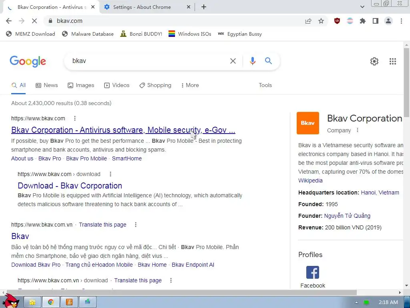Open options for www.bkav.com result
Image resolution: width=410 pixels, height=308 pixels.
pos(75,118)
